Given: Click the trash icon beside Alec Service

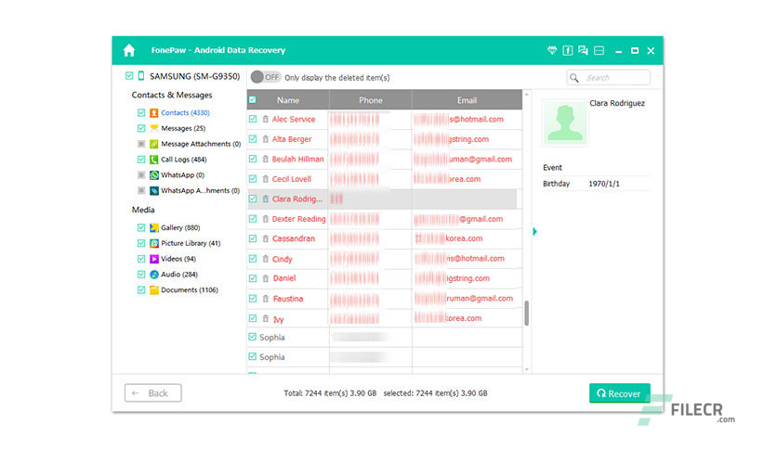Looking at the screenshot, I should pos(266,119).
